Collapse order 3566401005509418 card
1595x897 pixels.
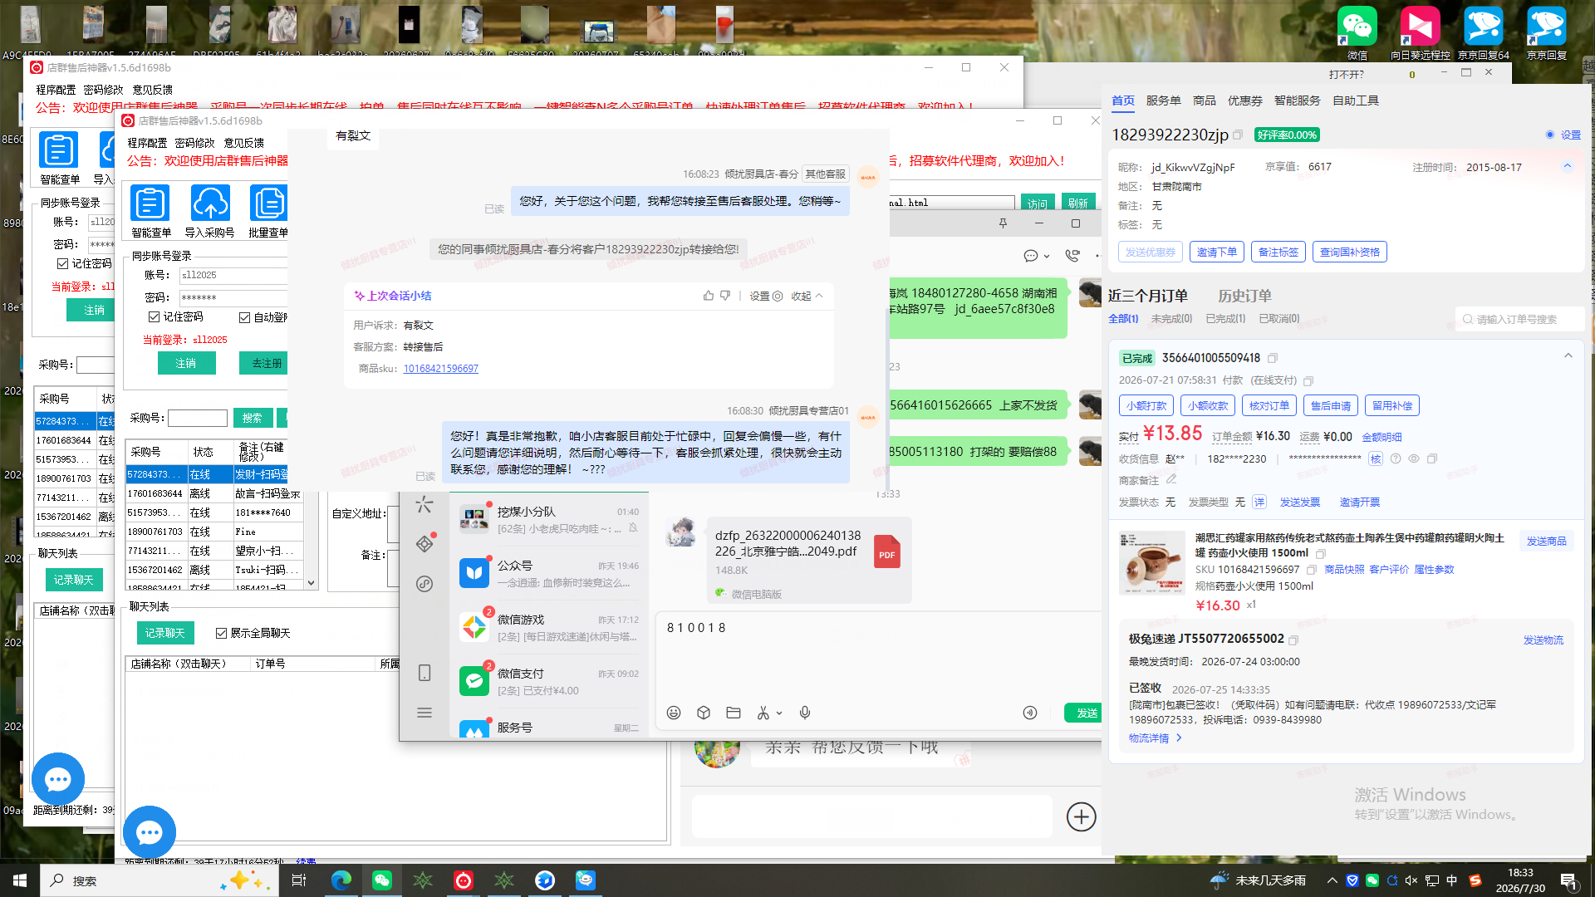pyautogui.click(x=1568, y=356)
